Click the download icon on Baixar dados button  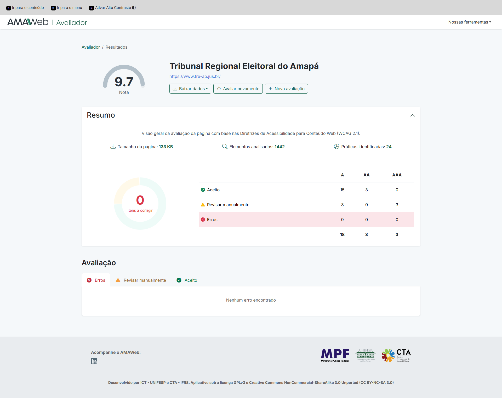(175, 89)
